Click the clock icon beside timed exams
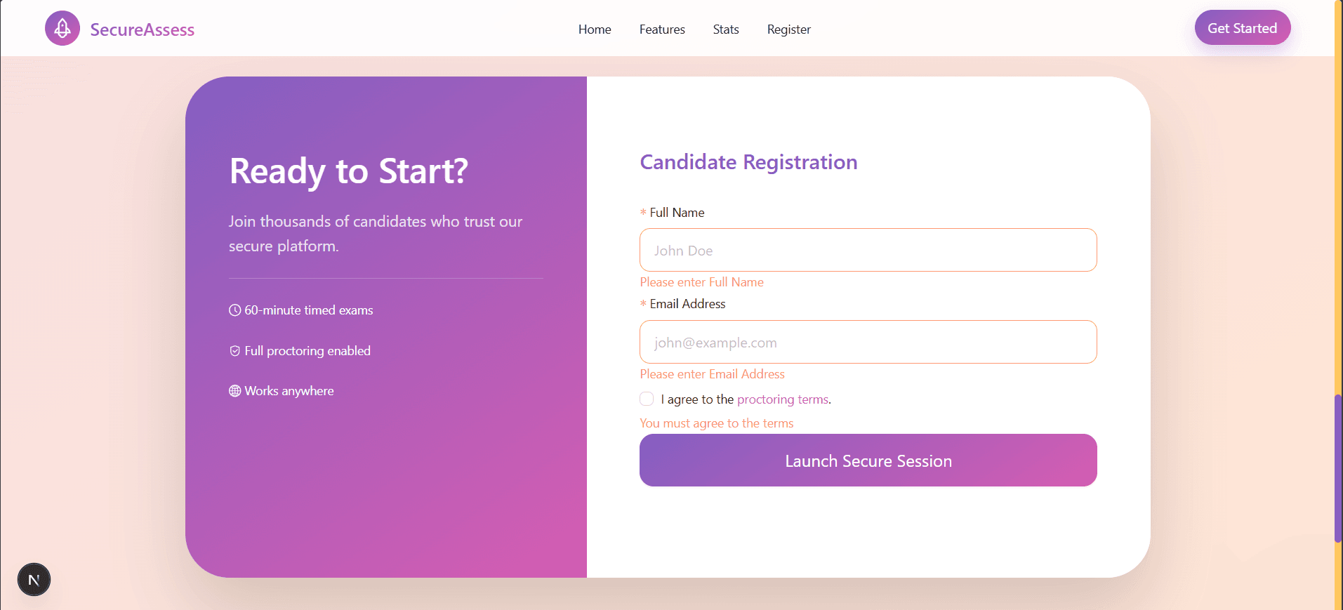The image size is (1343, 610). tap(234, 310)
